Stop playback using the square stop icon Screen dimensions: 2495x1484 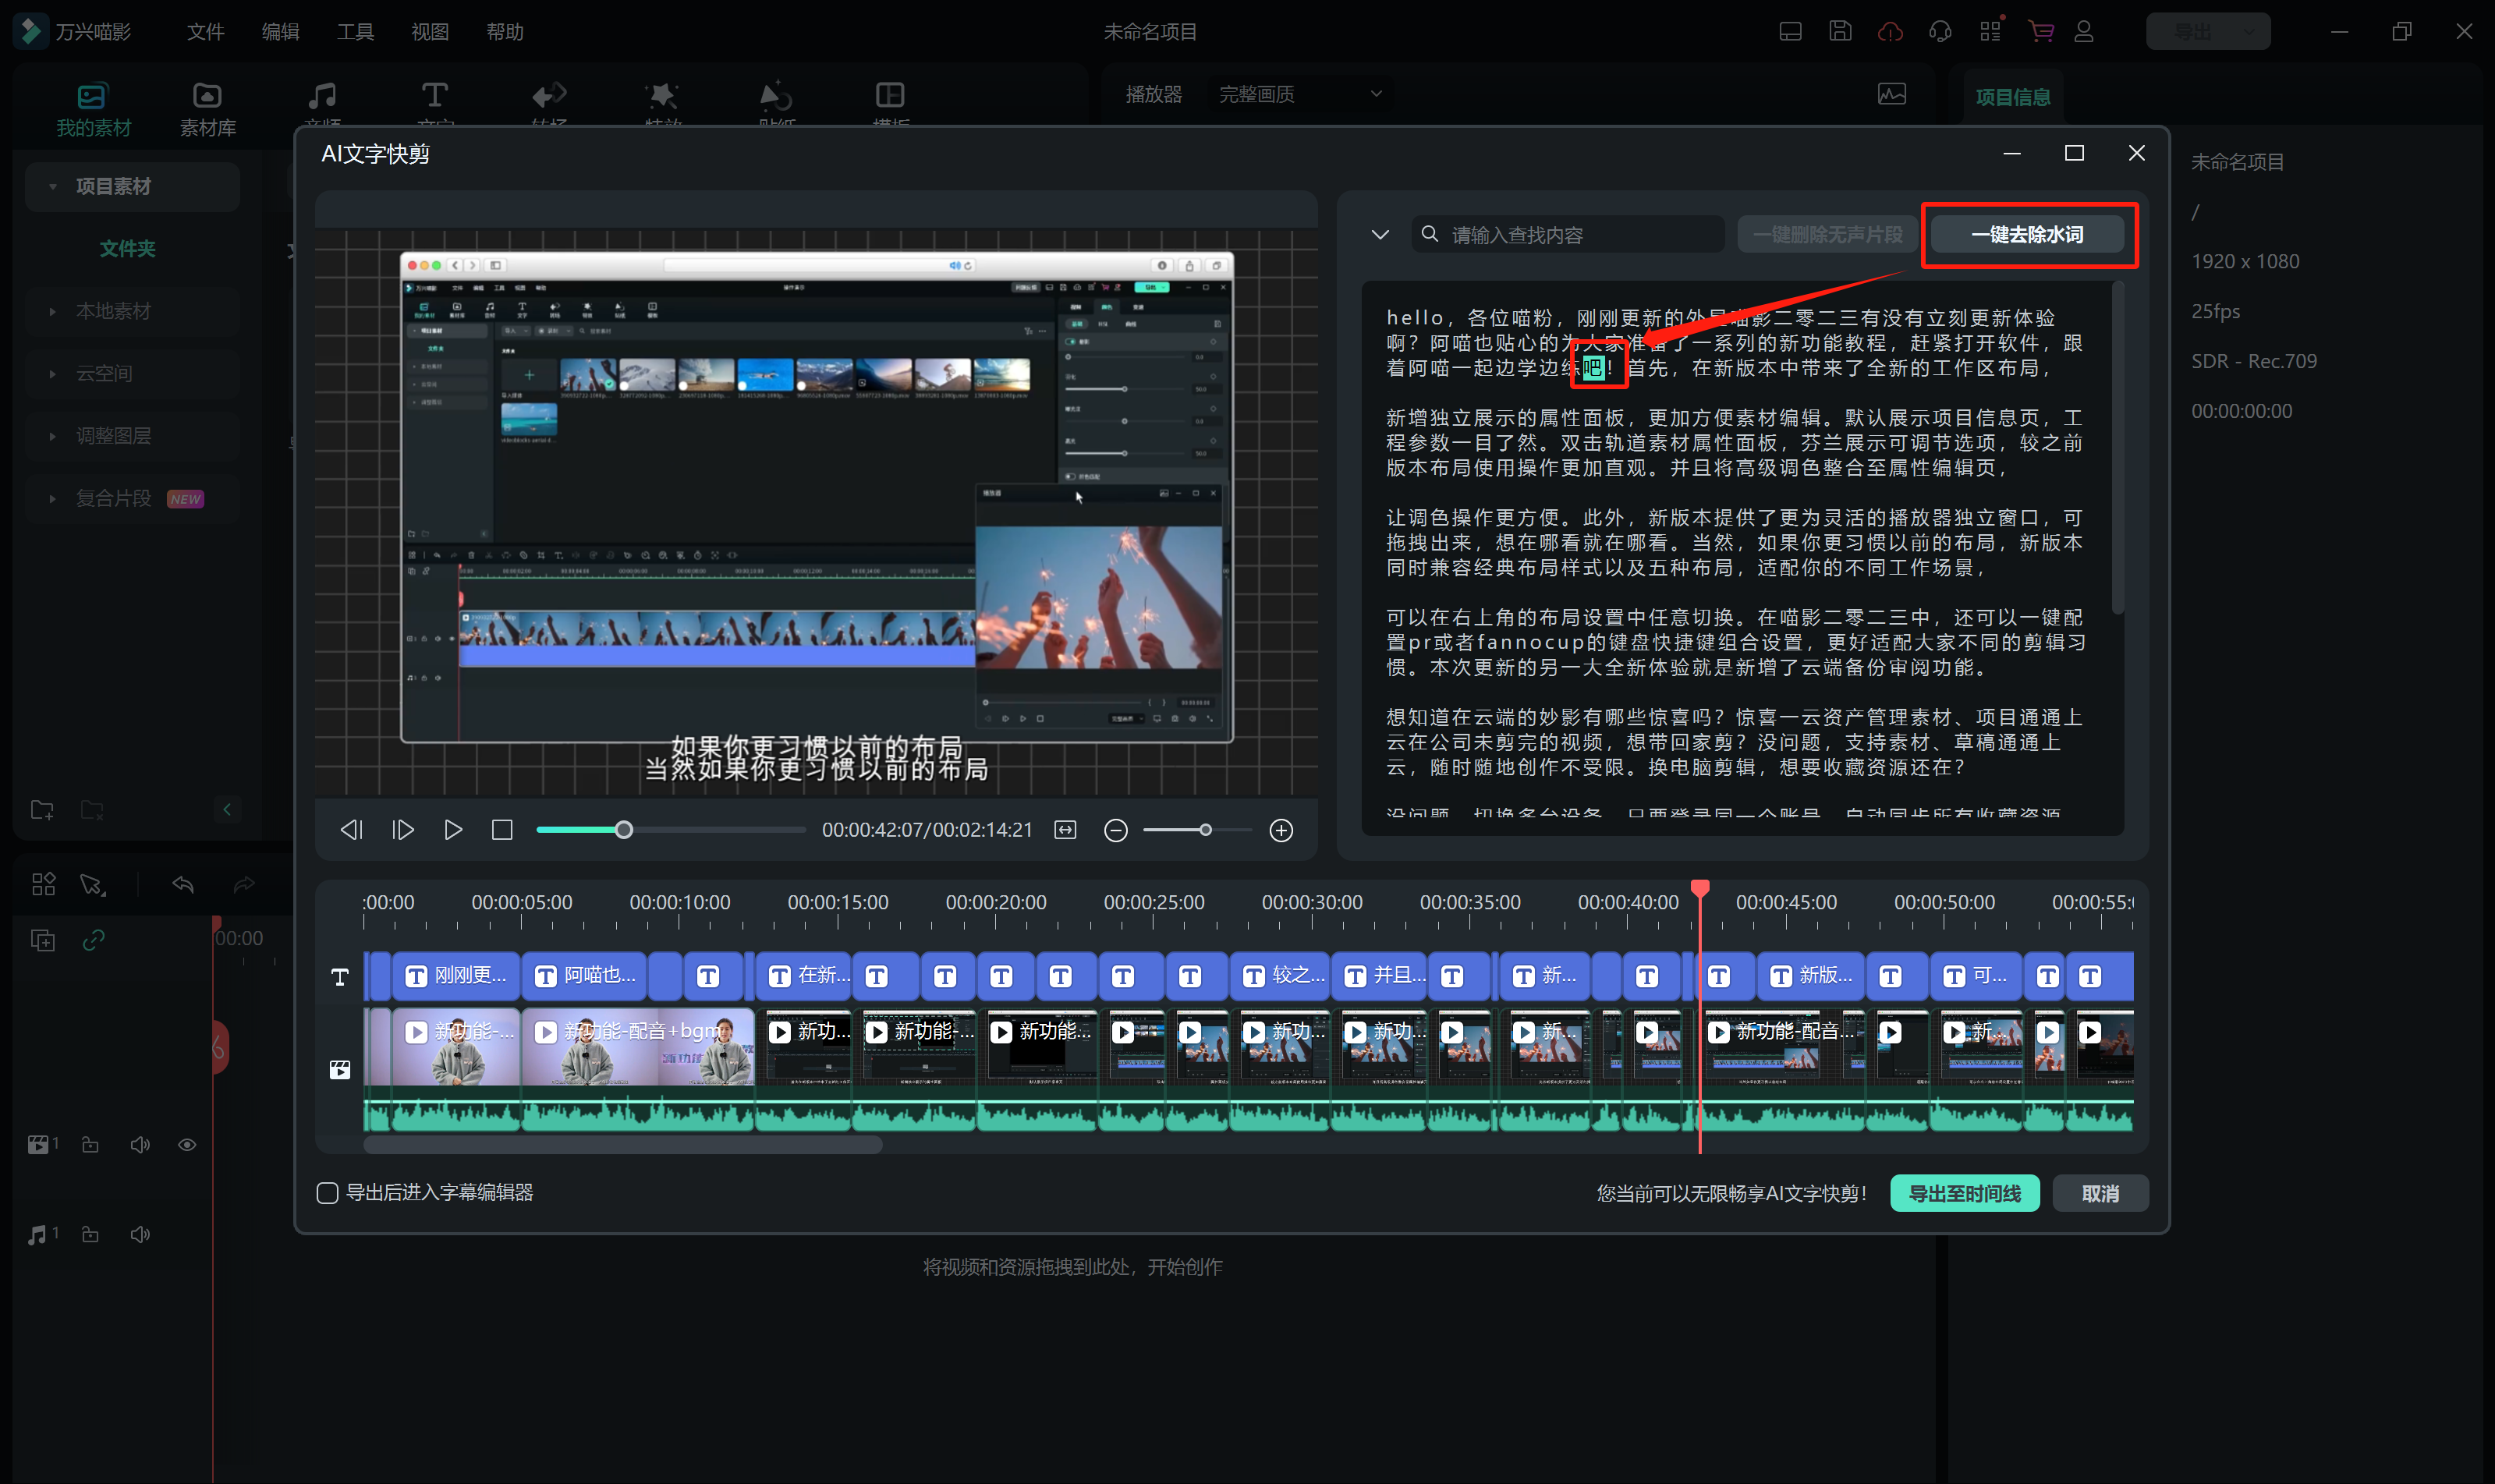tap(502, 830)
